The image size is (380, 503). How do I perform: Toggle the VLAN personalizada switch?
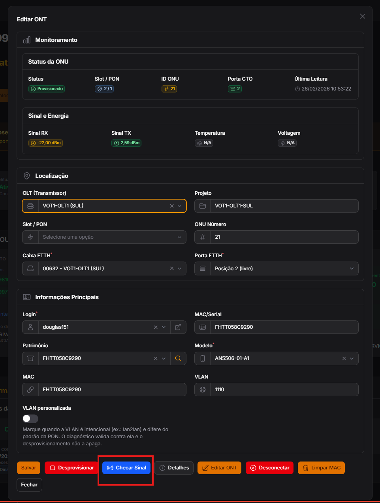point(30,418)
